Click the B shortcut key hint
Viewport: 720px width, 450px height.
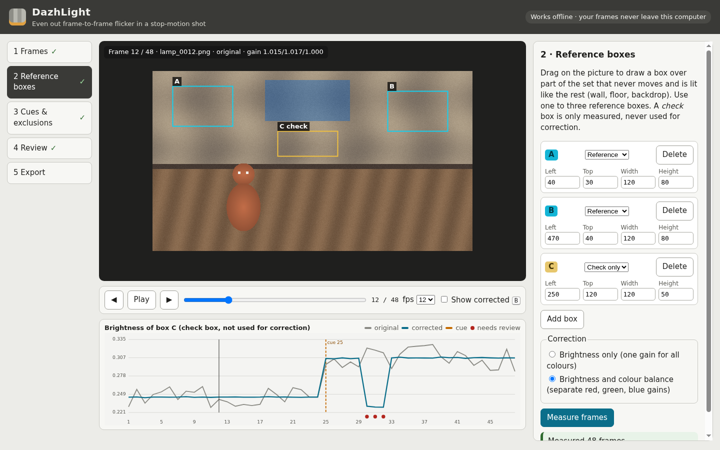pyautogui.click(x=516, y=300)
